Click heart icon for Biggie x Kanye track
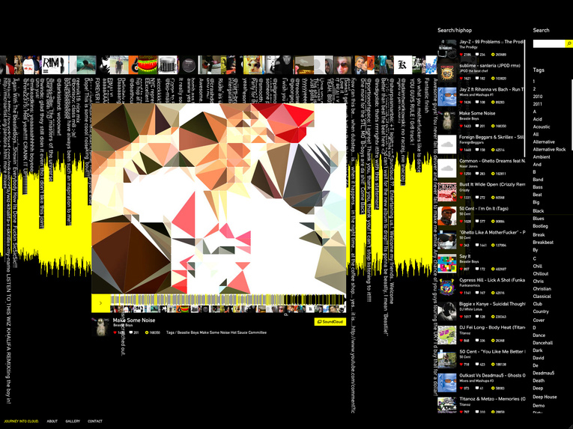Image resolution: width=573 pixels, height=429 pixels. click(x=461, y=316)
